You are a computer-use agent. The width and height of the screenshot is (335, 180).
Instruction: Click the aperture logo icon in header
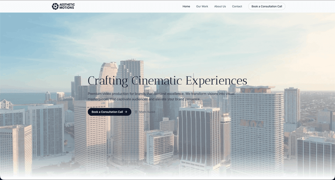pyautogui.click(x=55, y=6)
